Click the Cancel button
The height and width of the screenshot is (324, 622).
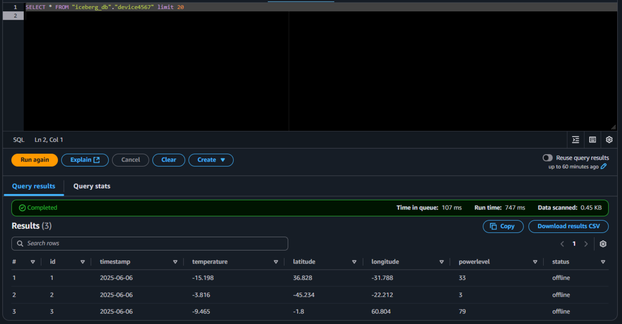click(x=131, y=160)
